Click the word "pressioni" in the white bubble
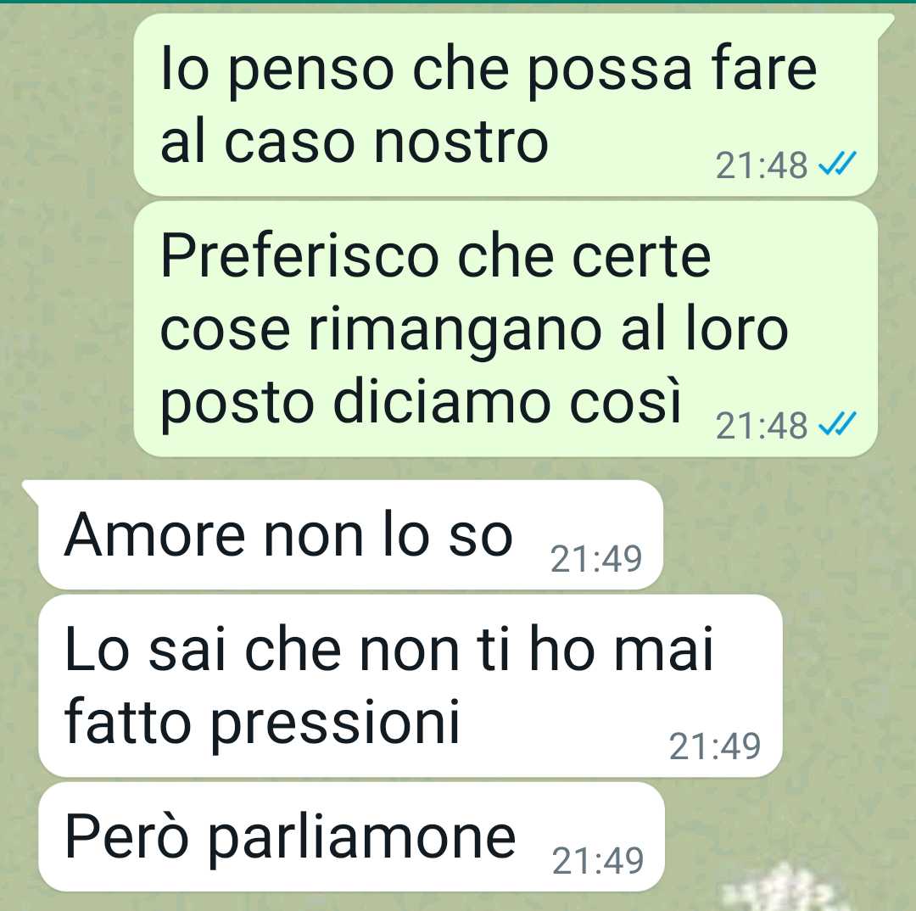 (x=335, y=724)
